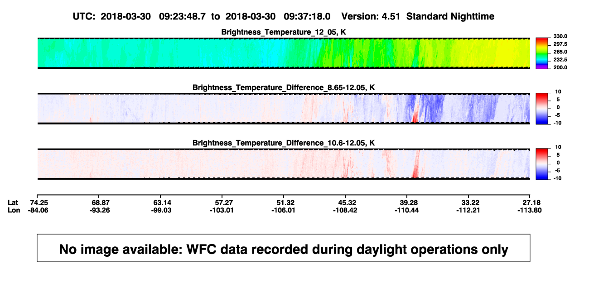Click longitude value -108.42

[x=345, y=210]
